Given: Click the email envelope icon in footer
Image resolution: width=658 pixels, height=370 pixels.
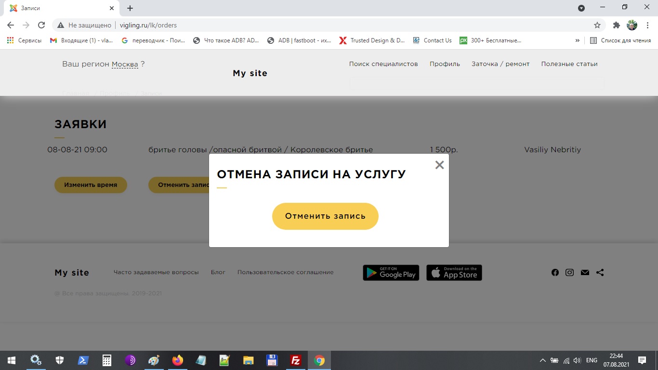Looking at the screenshot, I should point(585,272).
